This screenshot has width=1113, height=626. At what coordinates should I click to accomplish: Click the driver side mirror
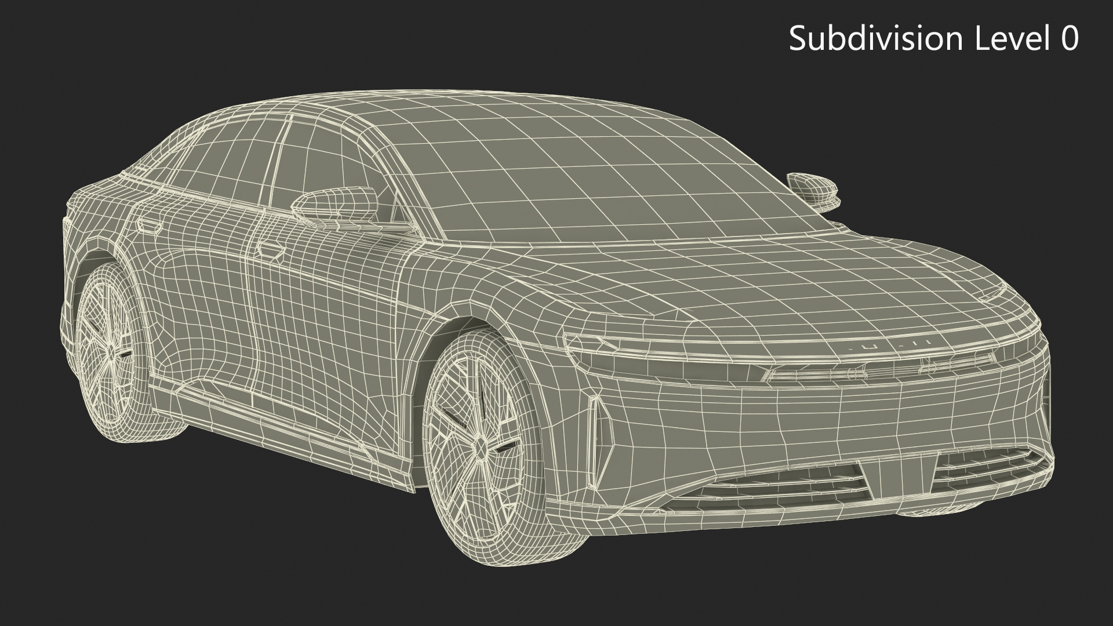(x=336, y=203)
